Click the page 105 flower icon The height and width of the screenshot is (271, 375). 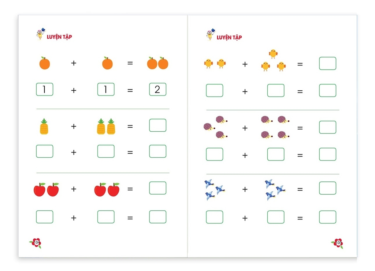coord(337,243)
